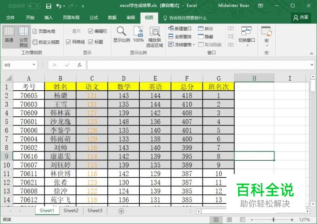Open the 文件 menu tab
The image size is (317, 224).
click(x=11, y=17)
